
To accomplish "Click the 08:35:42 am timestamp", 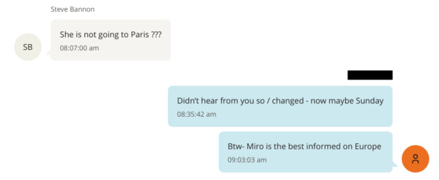I will (197, 114).
